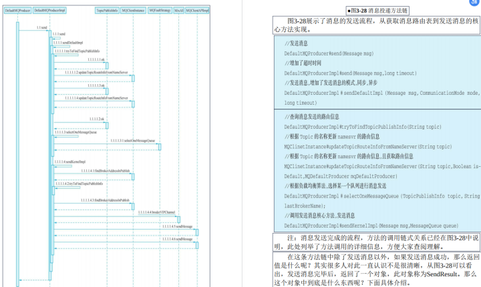This screenshot has height=287, width=481.
Task: Click the '1.1.1.1.3:selectOneMessageQueue' label
Action: tap(75, 132)
